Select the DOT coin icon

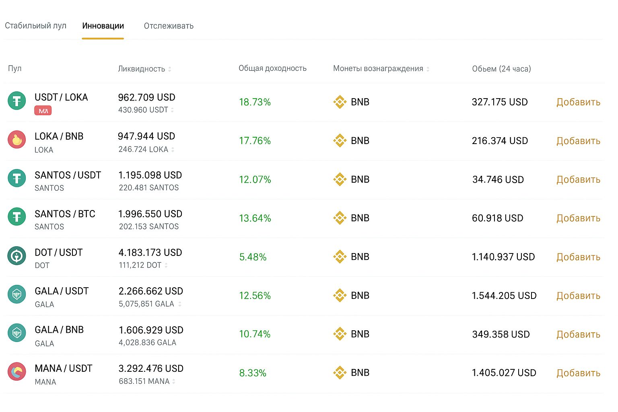16,255
